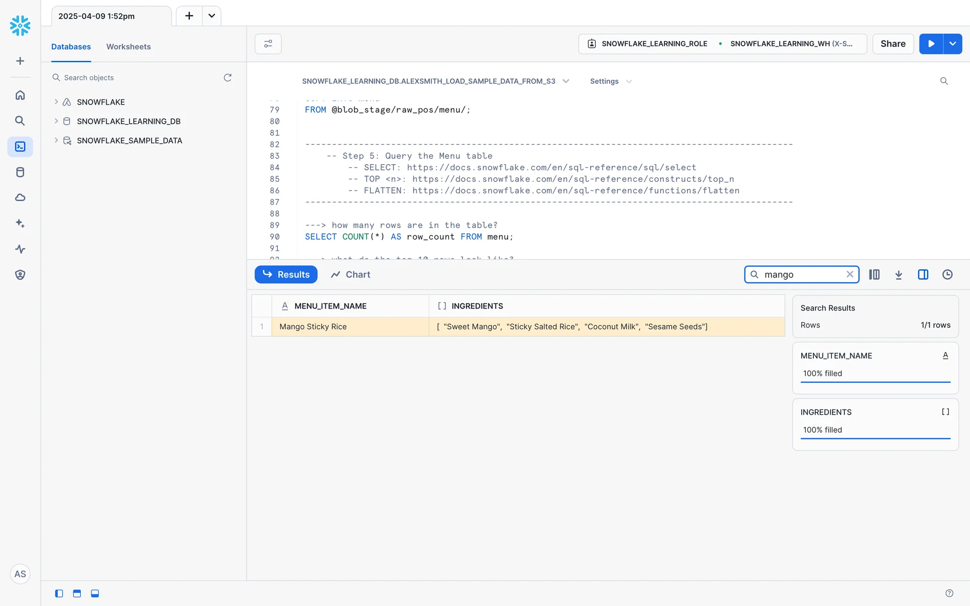The image size is (970, 606).
Task: Click the Search objects field
Action: pos(136,78)
